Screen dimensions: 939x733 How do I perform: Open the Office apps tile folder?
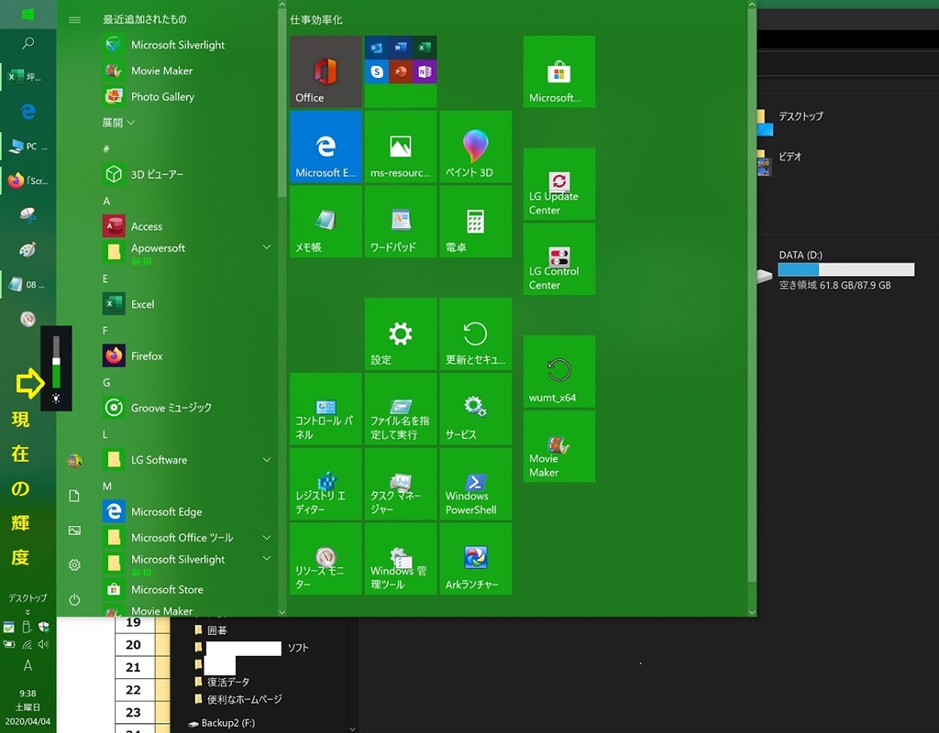pos(401,71)
